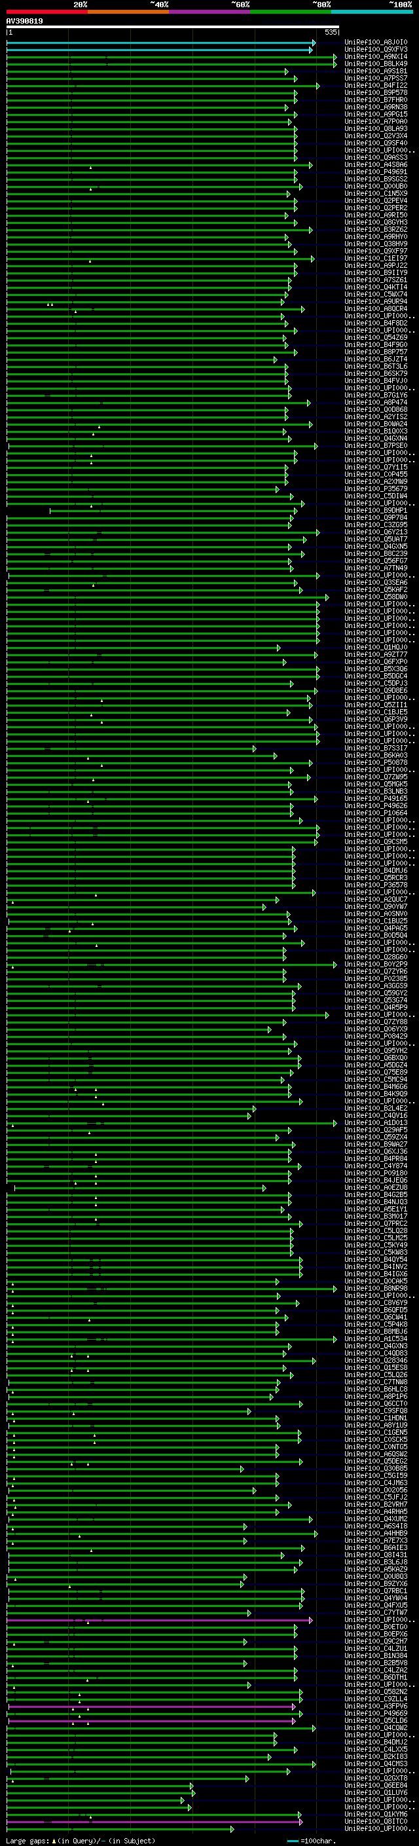Select label UniRef100_B7PSE0
The height and width of the screenshot is (1846, 419).
tap(376, 446)
